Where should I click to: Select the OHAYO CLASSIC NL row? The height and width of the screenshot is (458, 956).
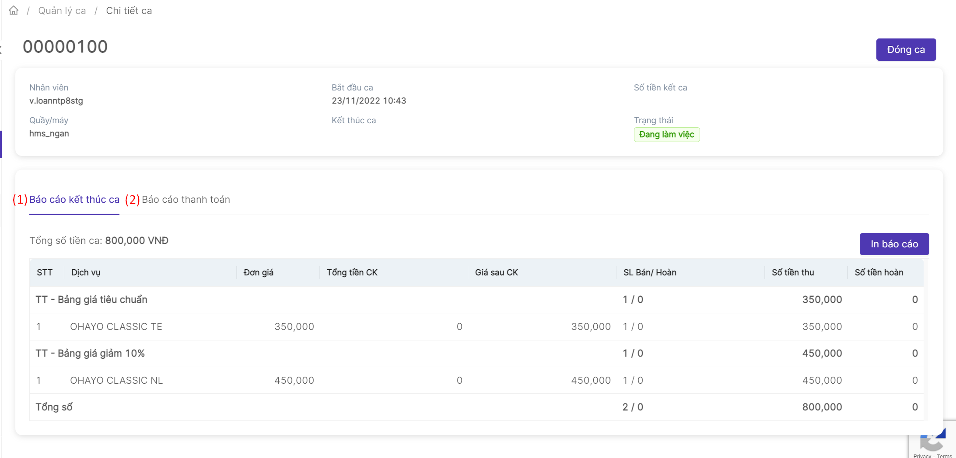click(x=116, y=381)
